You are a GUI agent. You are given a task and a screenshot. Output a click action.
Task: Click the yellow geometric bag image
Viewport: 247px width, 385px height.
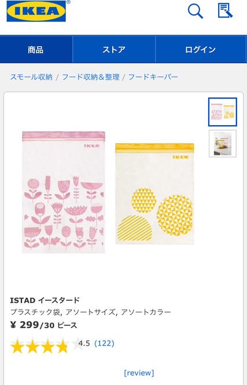[x=154, y=194]
